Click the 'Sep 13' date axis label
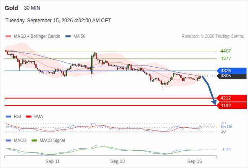The image size is (248, 168). pyautogui.click(x=118, y=161)
